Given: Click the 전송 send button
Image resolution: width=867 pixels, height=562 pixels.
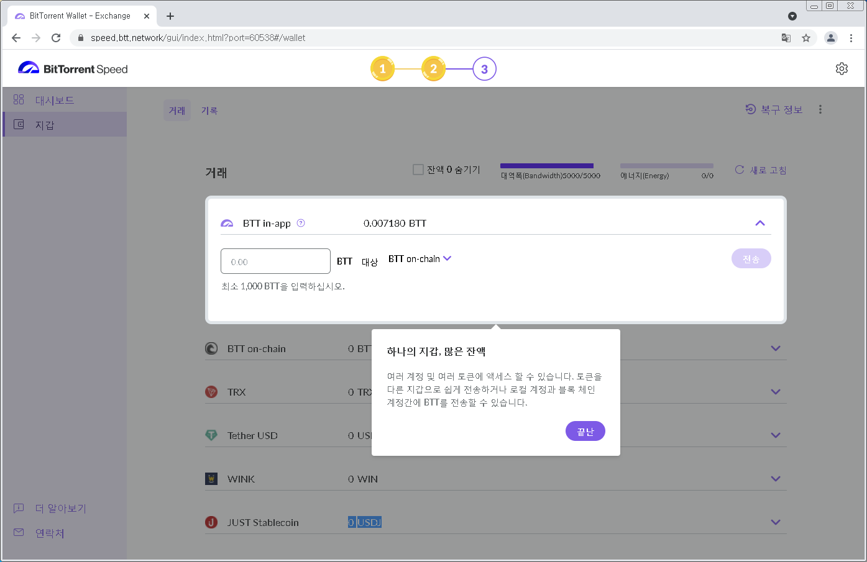Looking at the screenshot, I should pyautogui.click(x=751, y=259).
